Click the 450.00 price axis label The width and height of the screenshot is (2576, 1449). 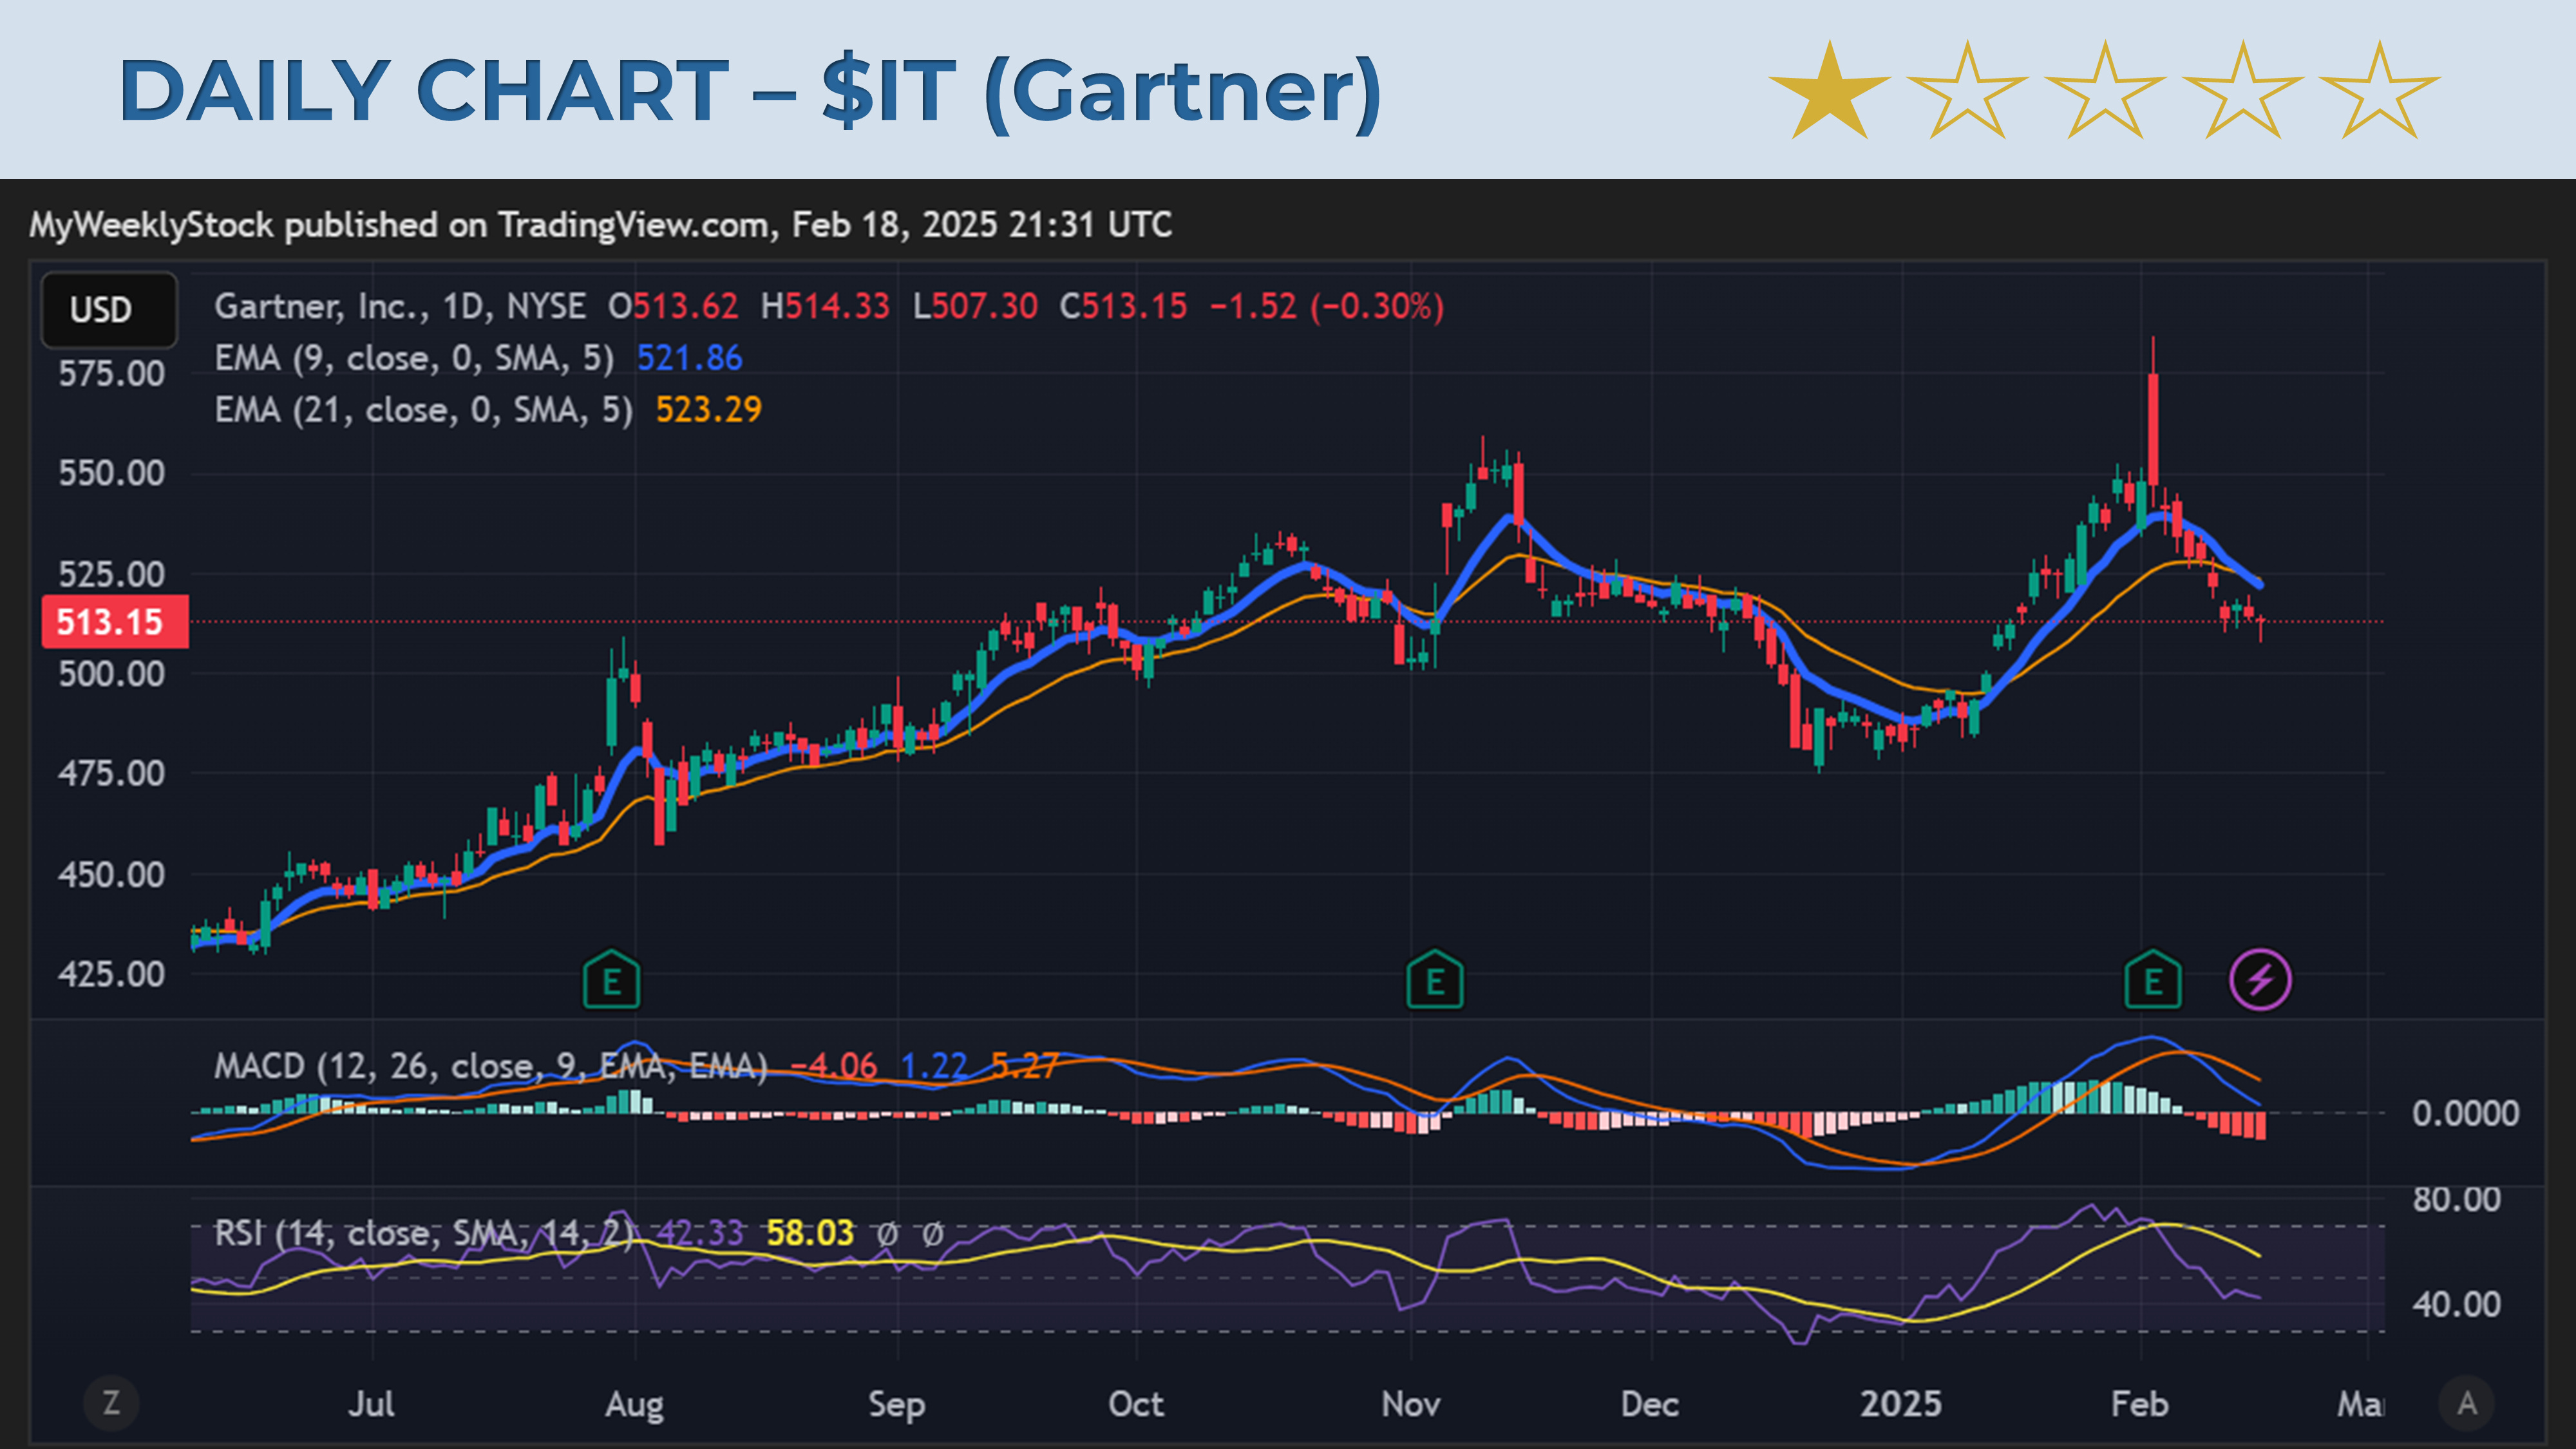111,874
